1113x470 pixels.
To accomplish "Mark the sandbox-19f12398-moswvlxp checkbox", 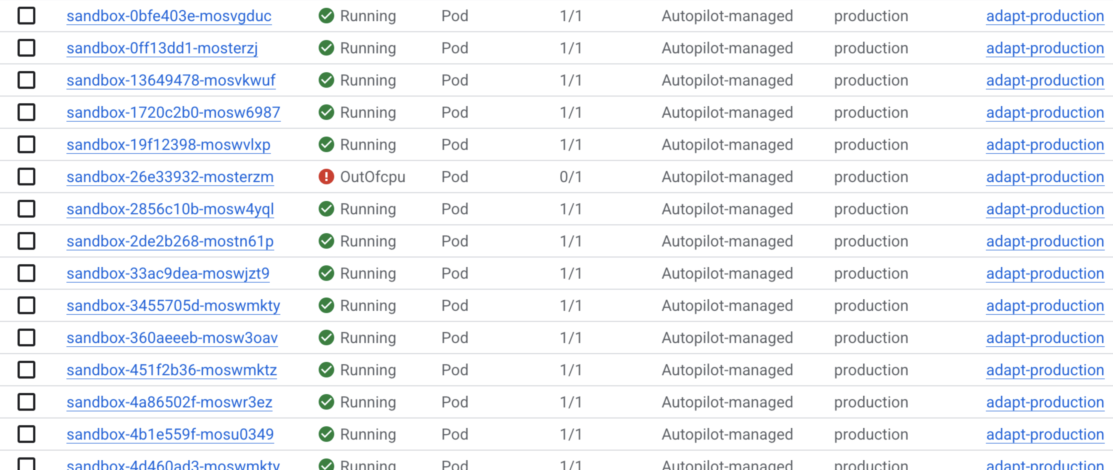I will coord(26,145).
